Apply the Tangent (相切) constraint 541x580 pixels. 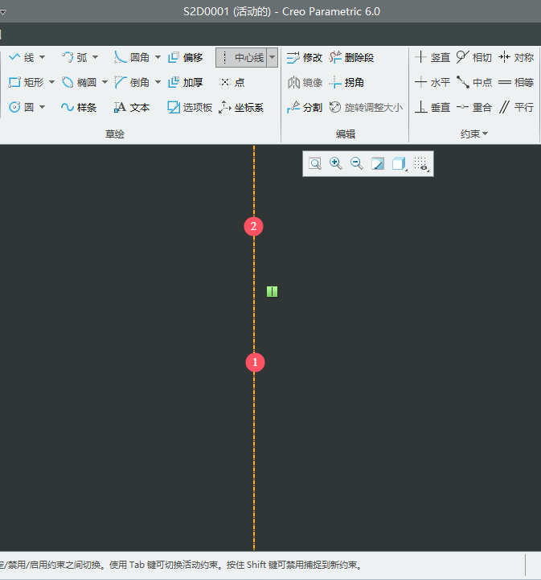tap(474, 58)
